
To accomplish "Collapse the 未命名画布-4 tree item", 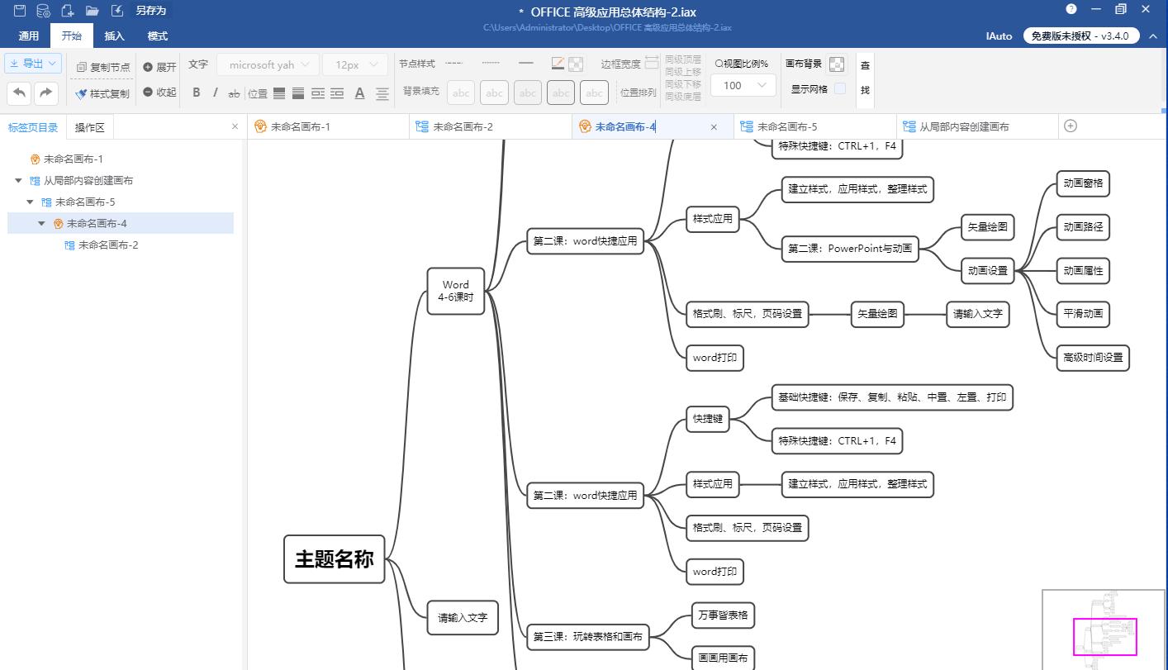I will point(41,223).
